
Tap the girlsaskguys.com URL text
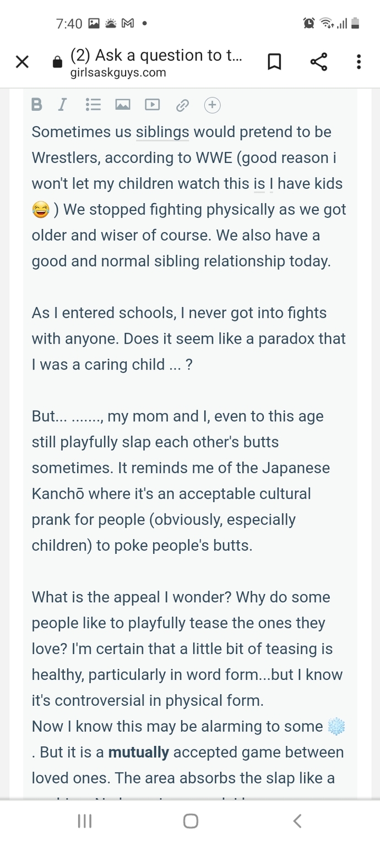118,73
